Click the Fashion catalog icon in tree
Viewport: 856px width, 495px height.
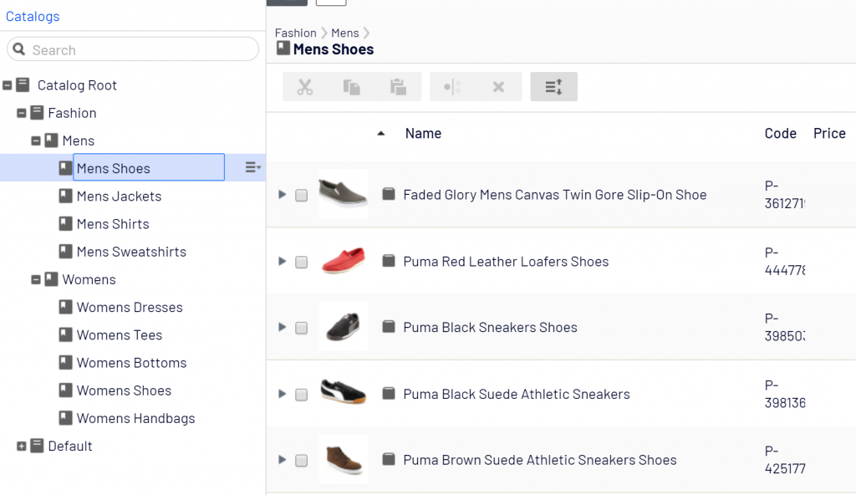click(37, 113)
